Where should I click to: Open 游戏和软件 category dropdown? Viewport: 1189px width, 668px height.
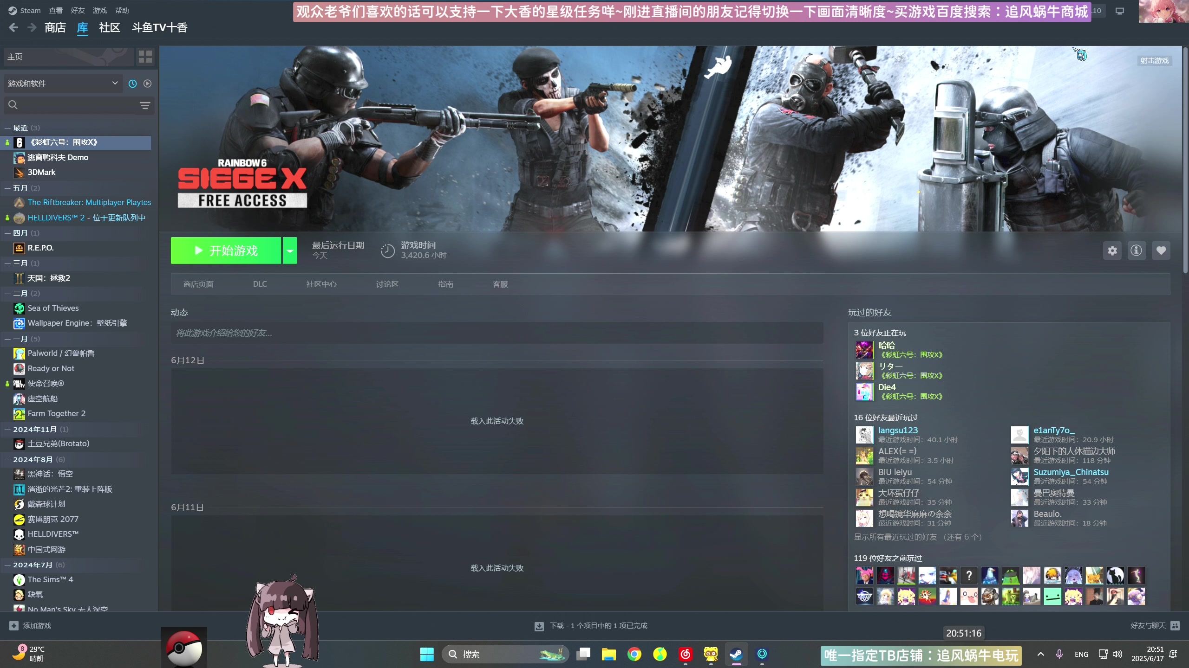(x=63, y=83)
